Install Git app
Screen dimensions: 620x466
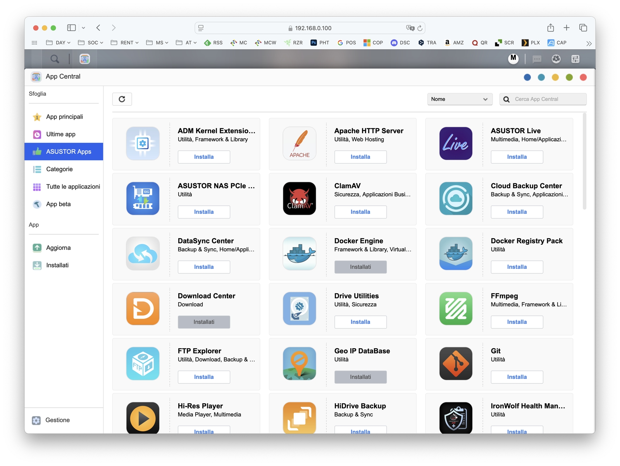coord(517,377)
